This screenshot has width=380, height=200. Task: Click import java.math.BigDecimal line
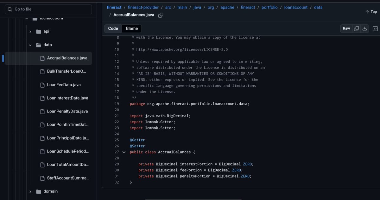[160, 116]
